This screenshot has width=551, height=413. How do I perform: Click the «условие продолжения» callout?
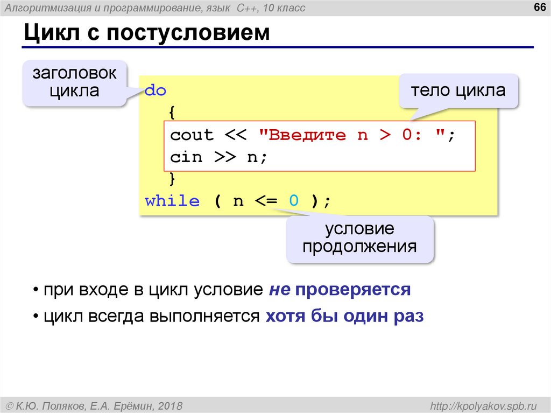point(361,239)
